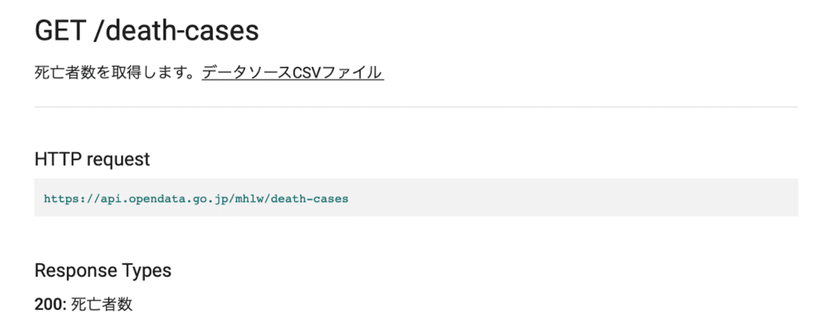816x330 pixels.
Task: Click the GET /death-cases page heading
Action: (147, 31)
